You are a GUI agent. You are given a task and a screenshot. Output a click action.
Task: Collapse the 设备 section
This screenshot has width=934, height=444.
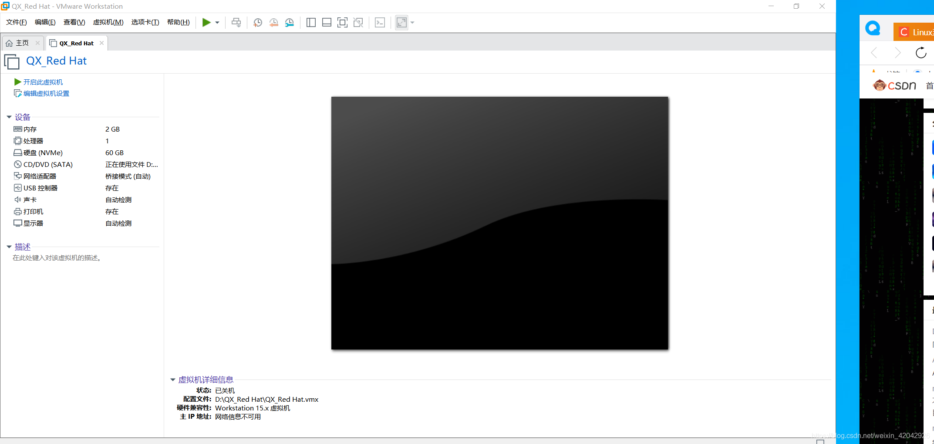point(9,117)
